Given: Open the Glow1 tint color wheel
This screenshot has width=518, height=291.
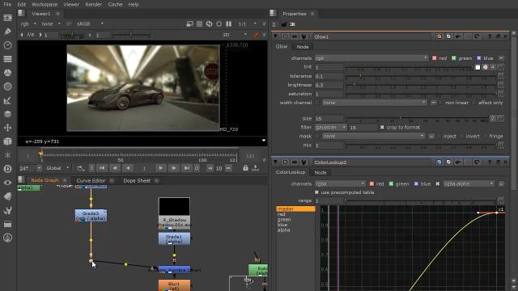Looking at the screenshot, I should 485,67.
